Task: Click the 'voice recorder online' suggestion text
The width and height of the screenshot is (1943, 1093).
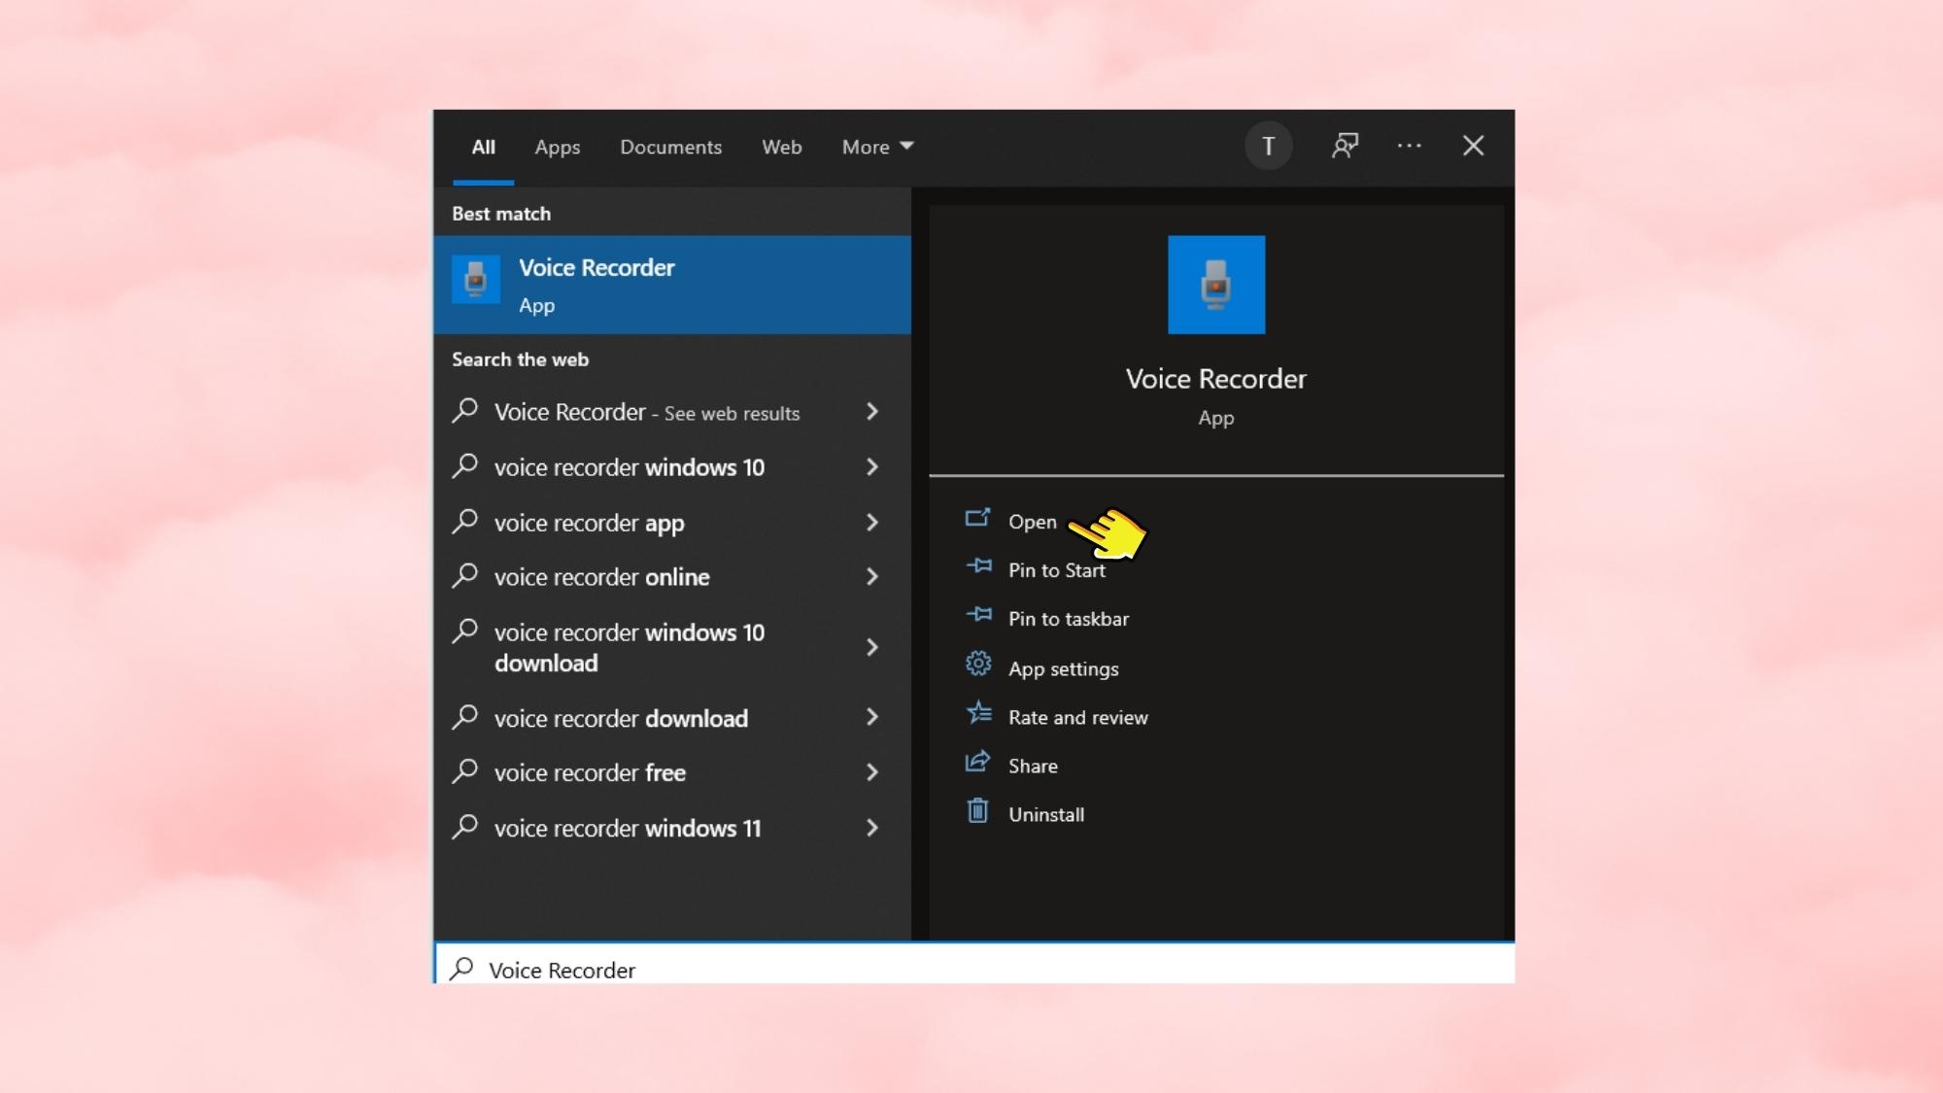Action: (602, 577)
